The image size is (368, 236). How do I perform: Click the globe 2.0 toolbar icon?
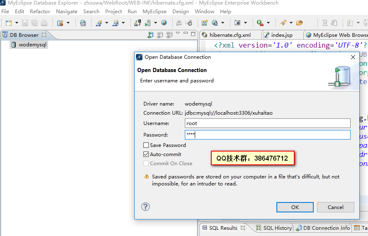point(83,23)
